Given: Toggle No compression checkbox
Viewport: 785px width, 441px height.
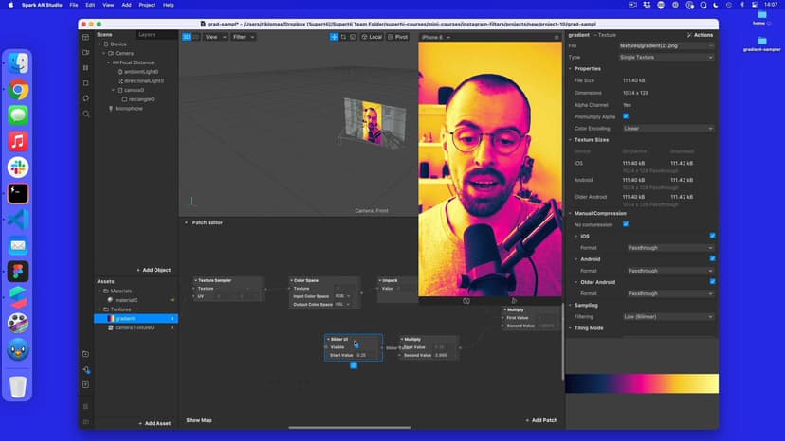Looking at the screenshot, I should 626,224.
